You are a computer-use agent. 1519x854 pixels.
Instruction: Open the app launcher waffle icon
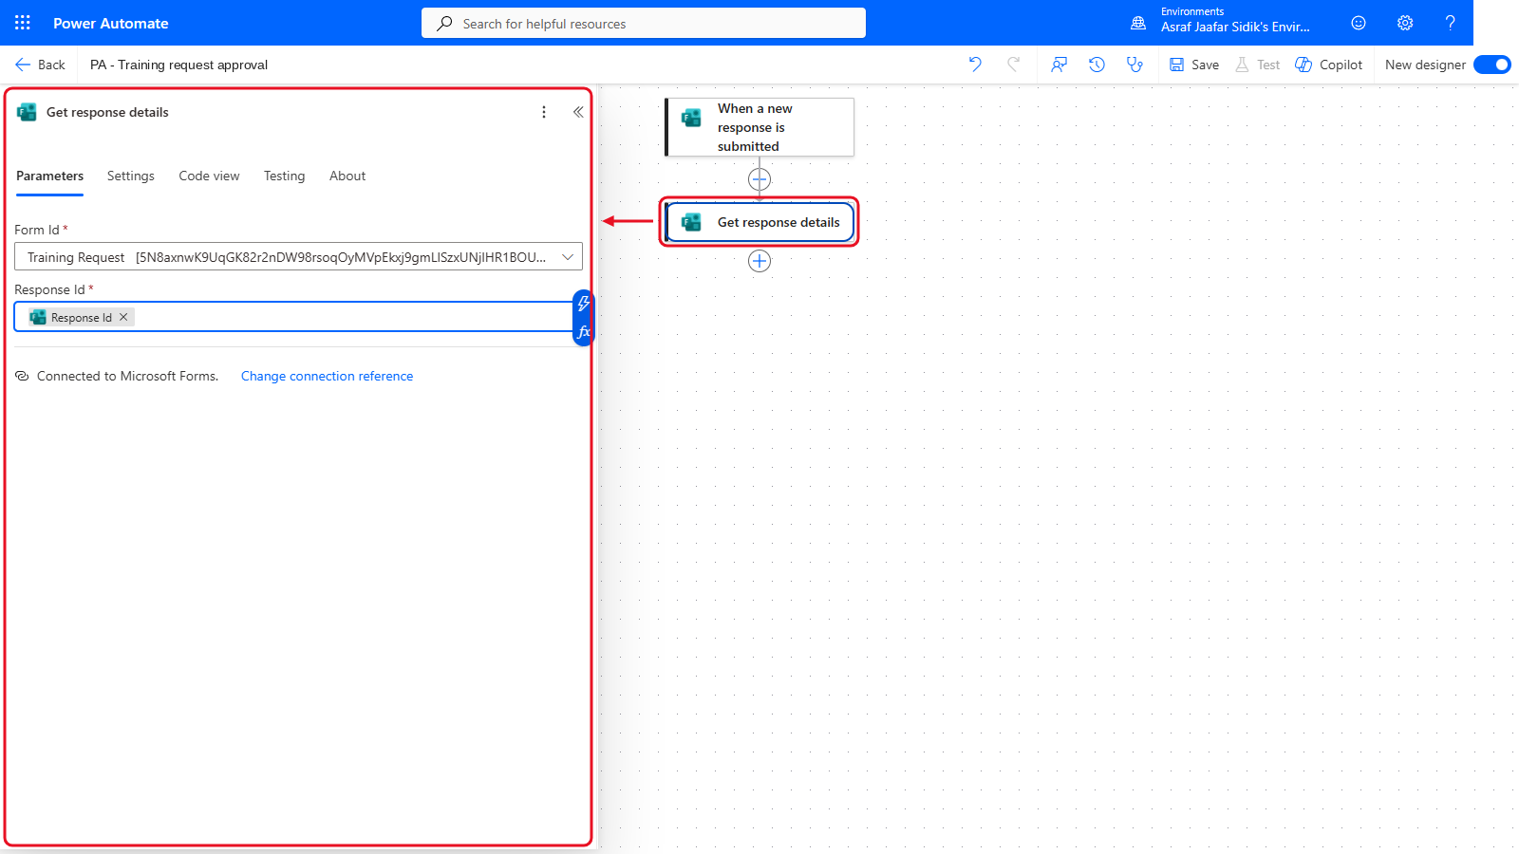click(x=23, y=23)
